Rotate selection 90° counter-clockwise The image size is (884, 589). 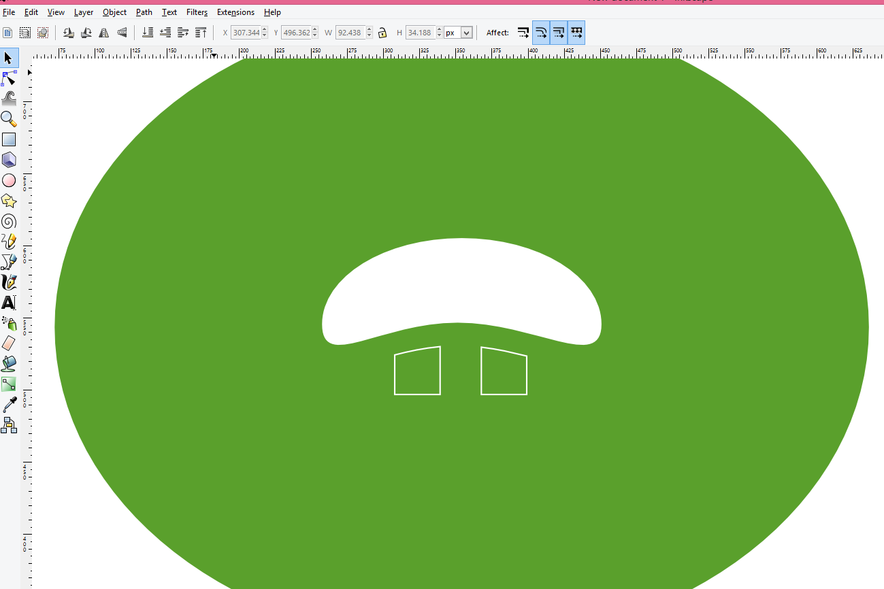pyautogui.click(x=69, y=33)
